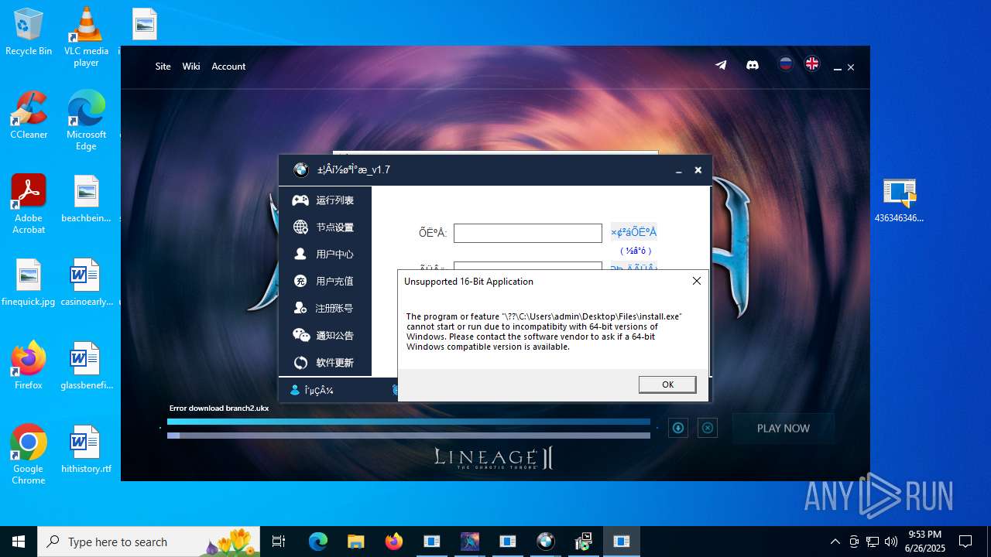Click the upper download progress bar
Viewport: 991px width, 557px height.
click(x=409, y=422)
